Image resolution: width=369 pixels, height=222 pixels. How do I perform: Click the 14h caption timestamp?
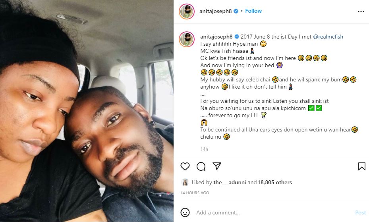(x=204, y=149)
